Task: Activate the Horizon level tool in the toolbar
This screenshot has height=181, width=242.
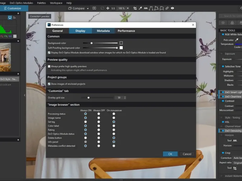Action: point(146,8)
